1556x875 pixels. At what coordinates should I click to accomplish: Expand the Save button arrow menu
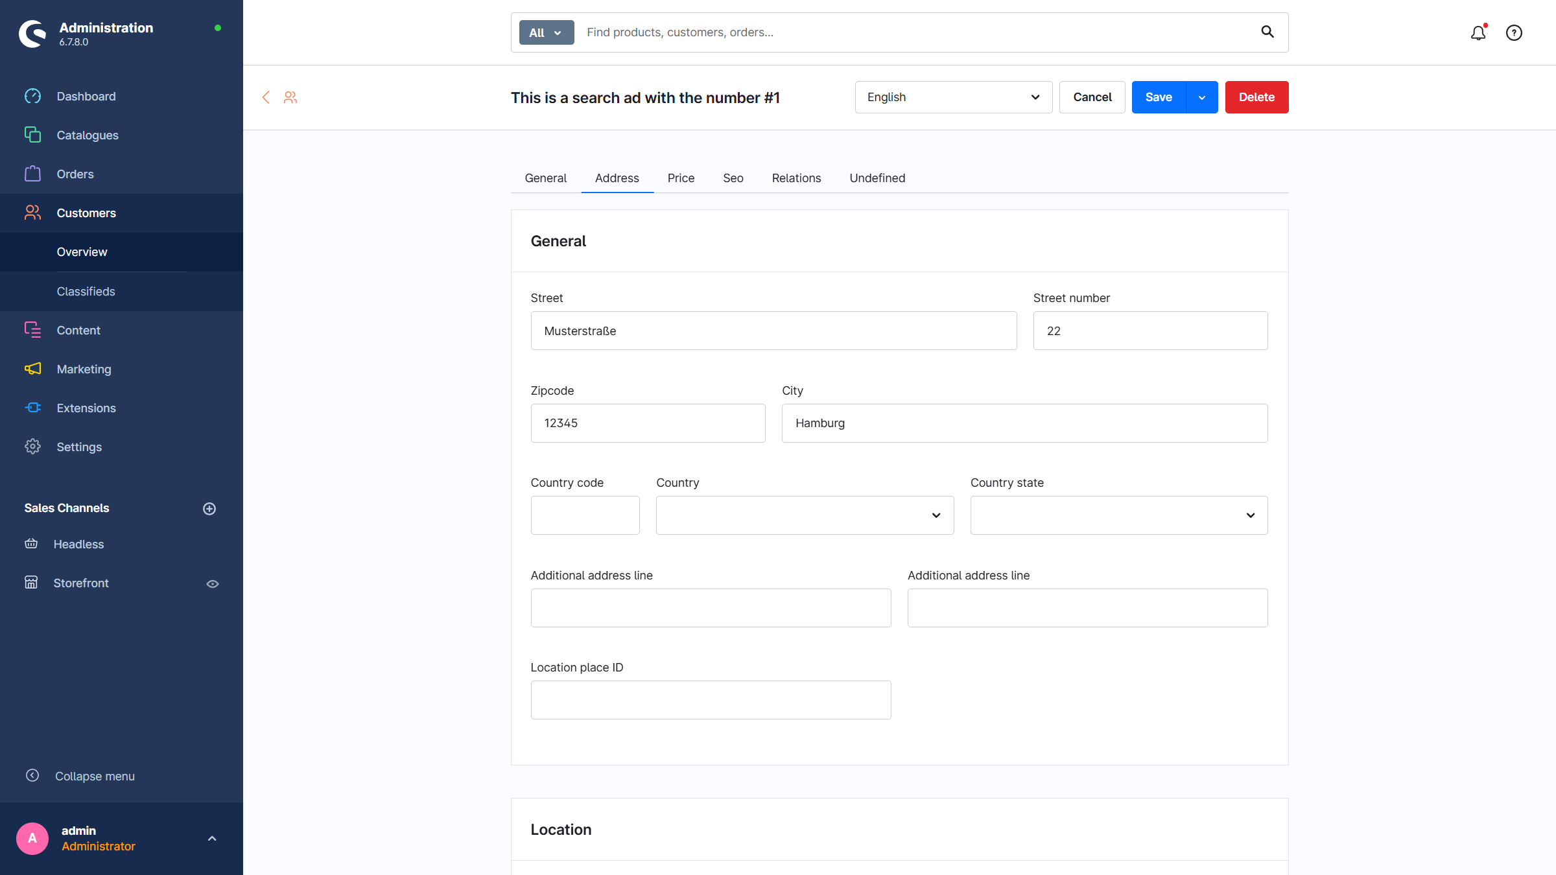pos(1201,97)
